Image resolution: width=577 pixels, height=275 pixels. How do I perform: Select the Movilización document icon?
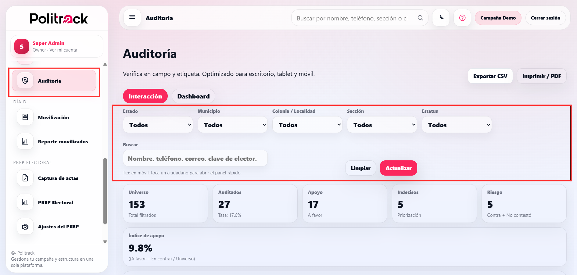[25, 117]
